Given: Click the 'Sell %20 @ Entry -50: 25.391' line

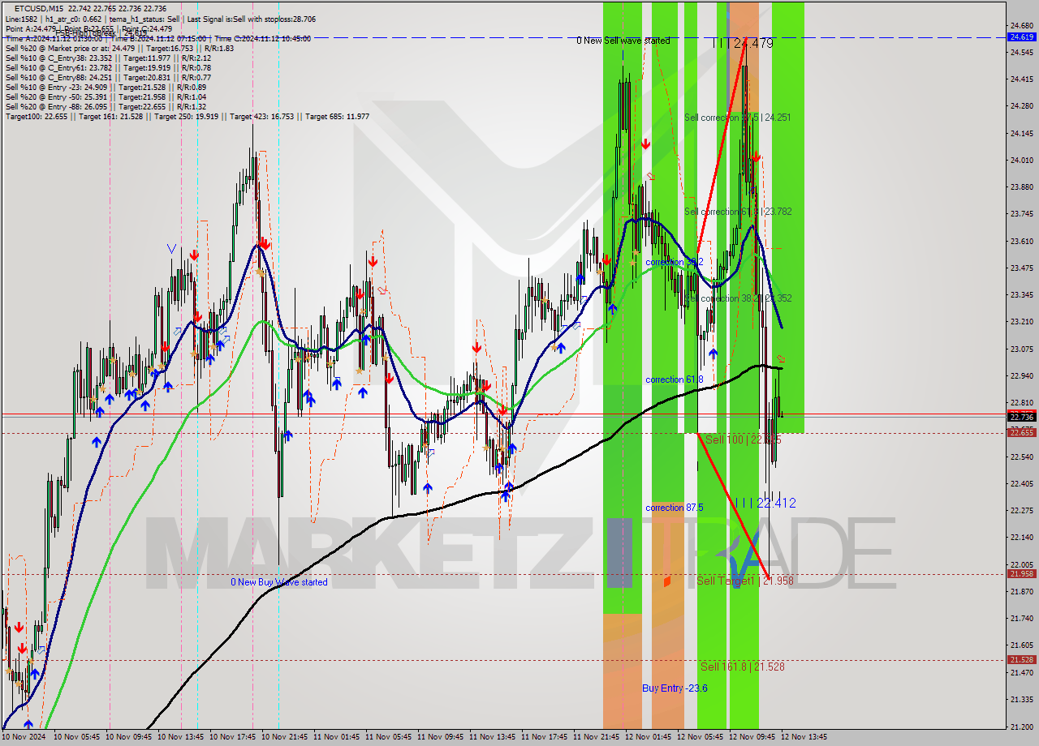Looking at the screenshot, I should pos(106,96).
